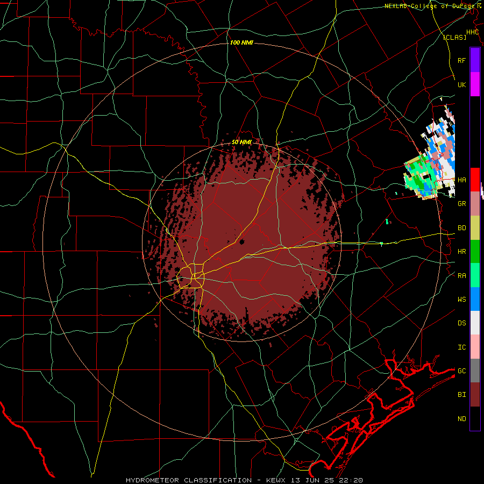
Task: Click the 'RF' legend label
Action: 461,60
